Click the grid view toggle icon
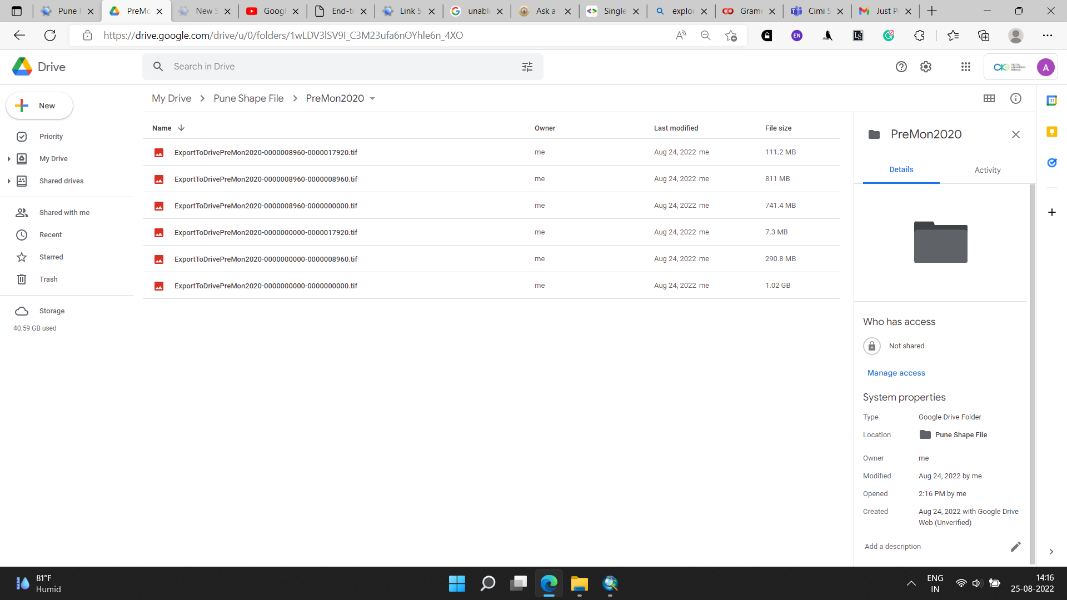 989,98
